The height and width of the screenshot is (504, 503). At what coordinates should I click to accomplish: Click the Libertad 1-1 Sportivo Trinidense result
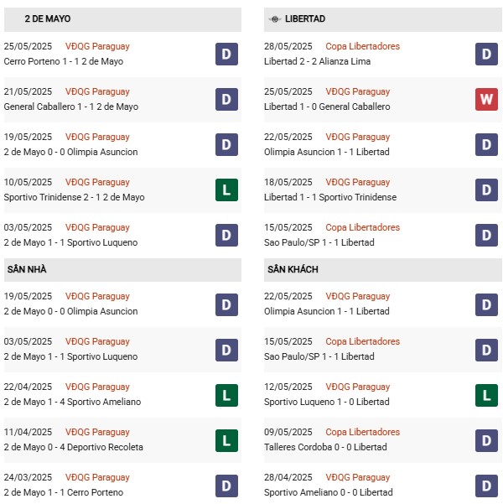330,197
